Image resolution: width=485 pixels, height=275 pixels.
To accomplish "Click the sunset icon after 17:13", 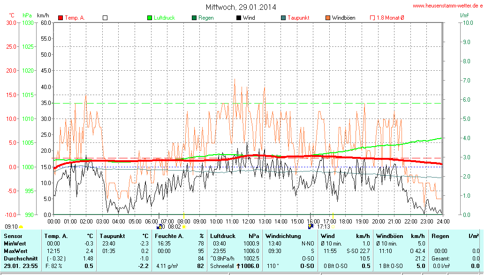I will (333, 227).
